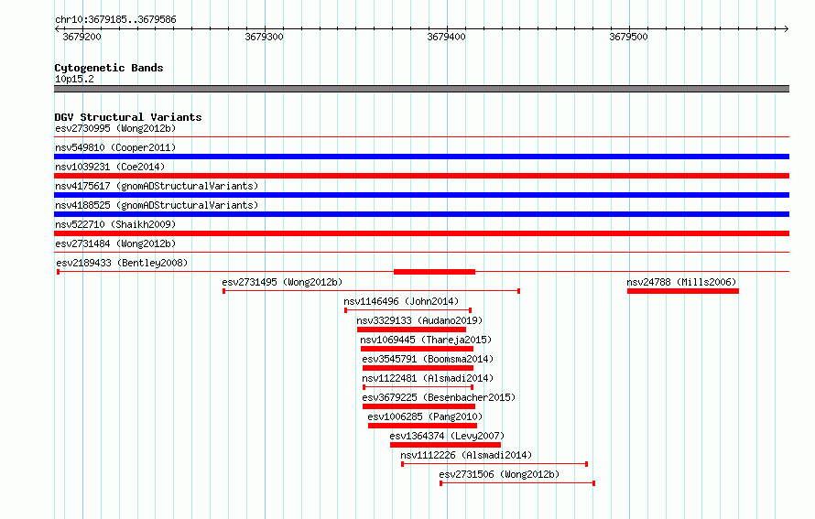Click the thin line under esv2731506
This screenshot has height=519, width=815.
pyautogui.click(x=517, y=483)
